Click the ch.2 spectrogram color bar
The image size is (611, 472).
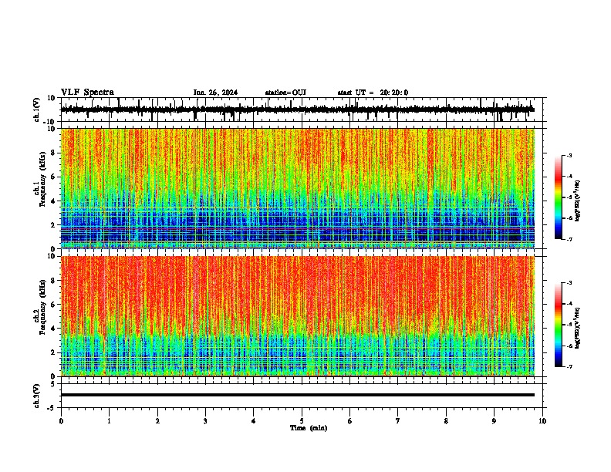click(x=558, y=325)
